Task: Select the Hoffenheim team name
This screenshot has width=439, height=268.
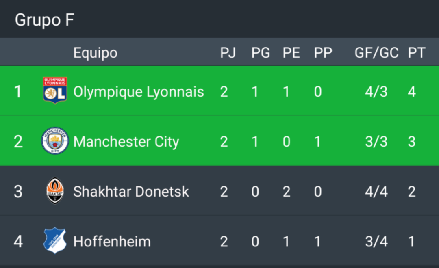Action: [112, 242]
